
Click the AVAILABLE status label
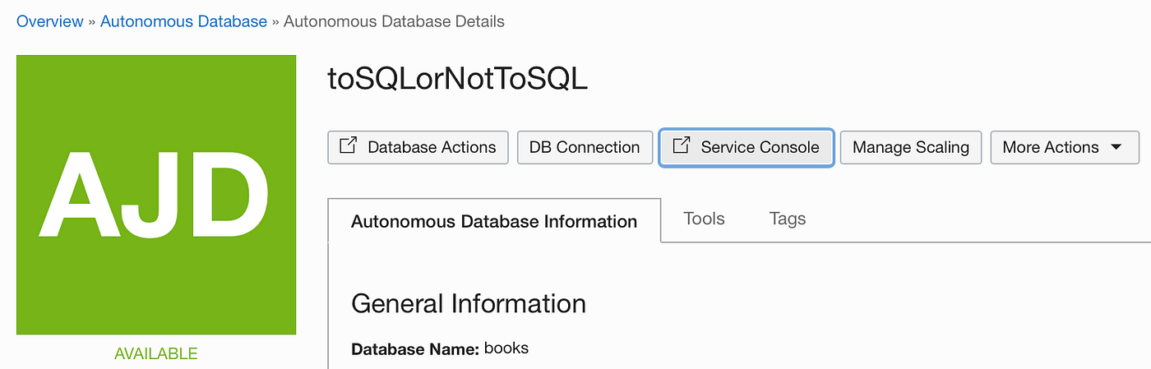tap(156, 354)
